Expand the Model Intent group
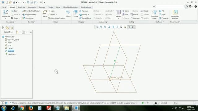Screen dimensions: 198x111 [175, 22]
